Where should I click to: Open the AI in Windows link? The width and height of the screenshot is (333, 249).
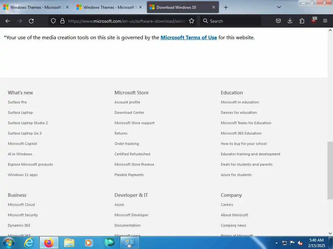click(x=20, y=154)
